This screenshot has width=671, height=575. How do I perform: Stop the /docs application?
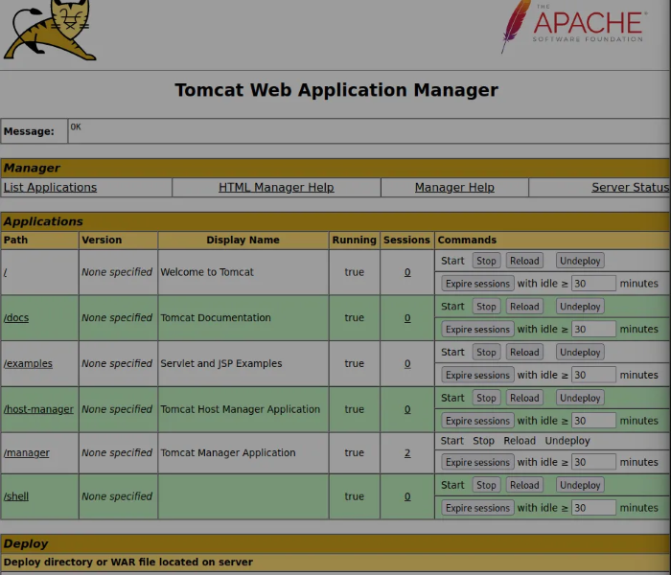[x=486, y=307]
